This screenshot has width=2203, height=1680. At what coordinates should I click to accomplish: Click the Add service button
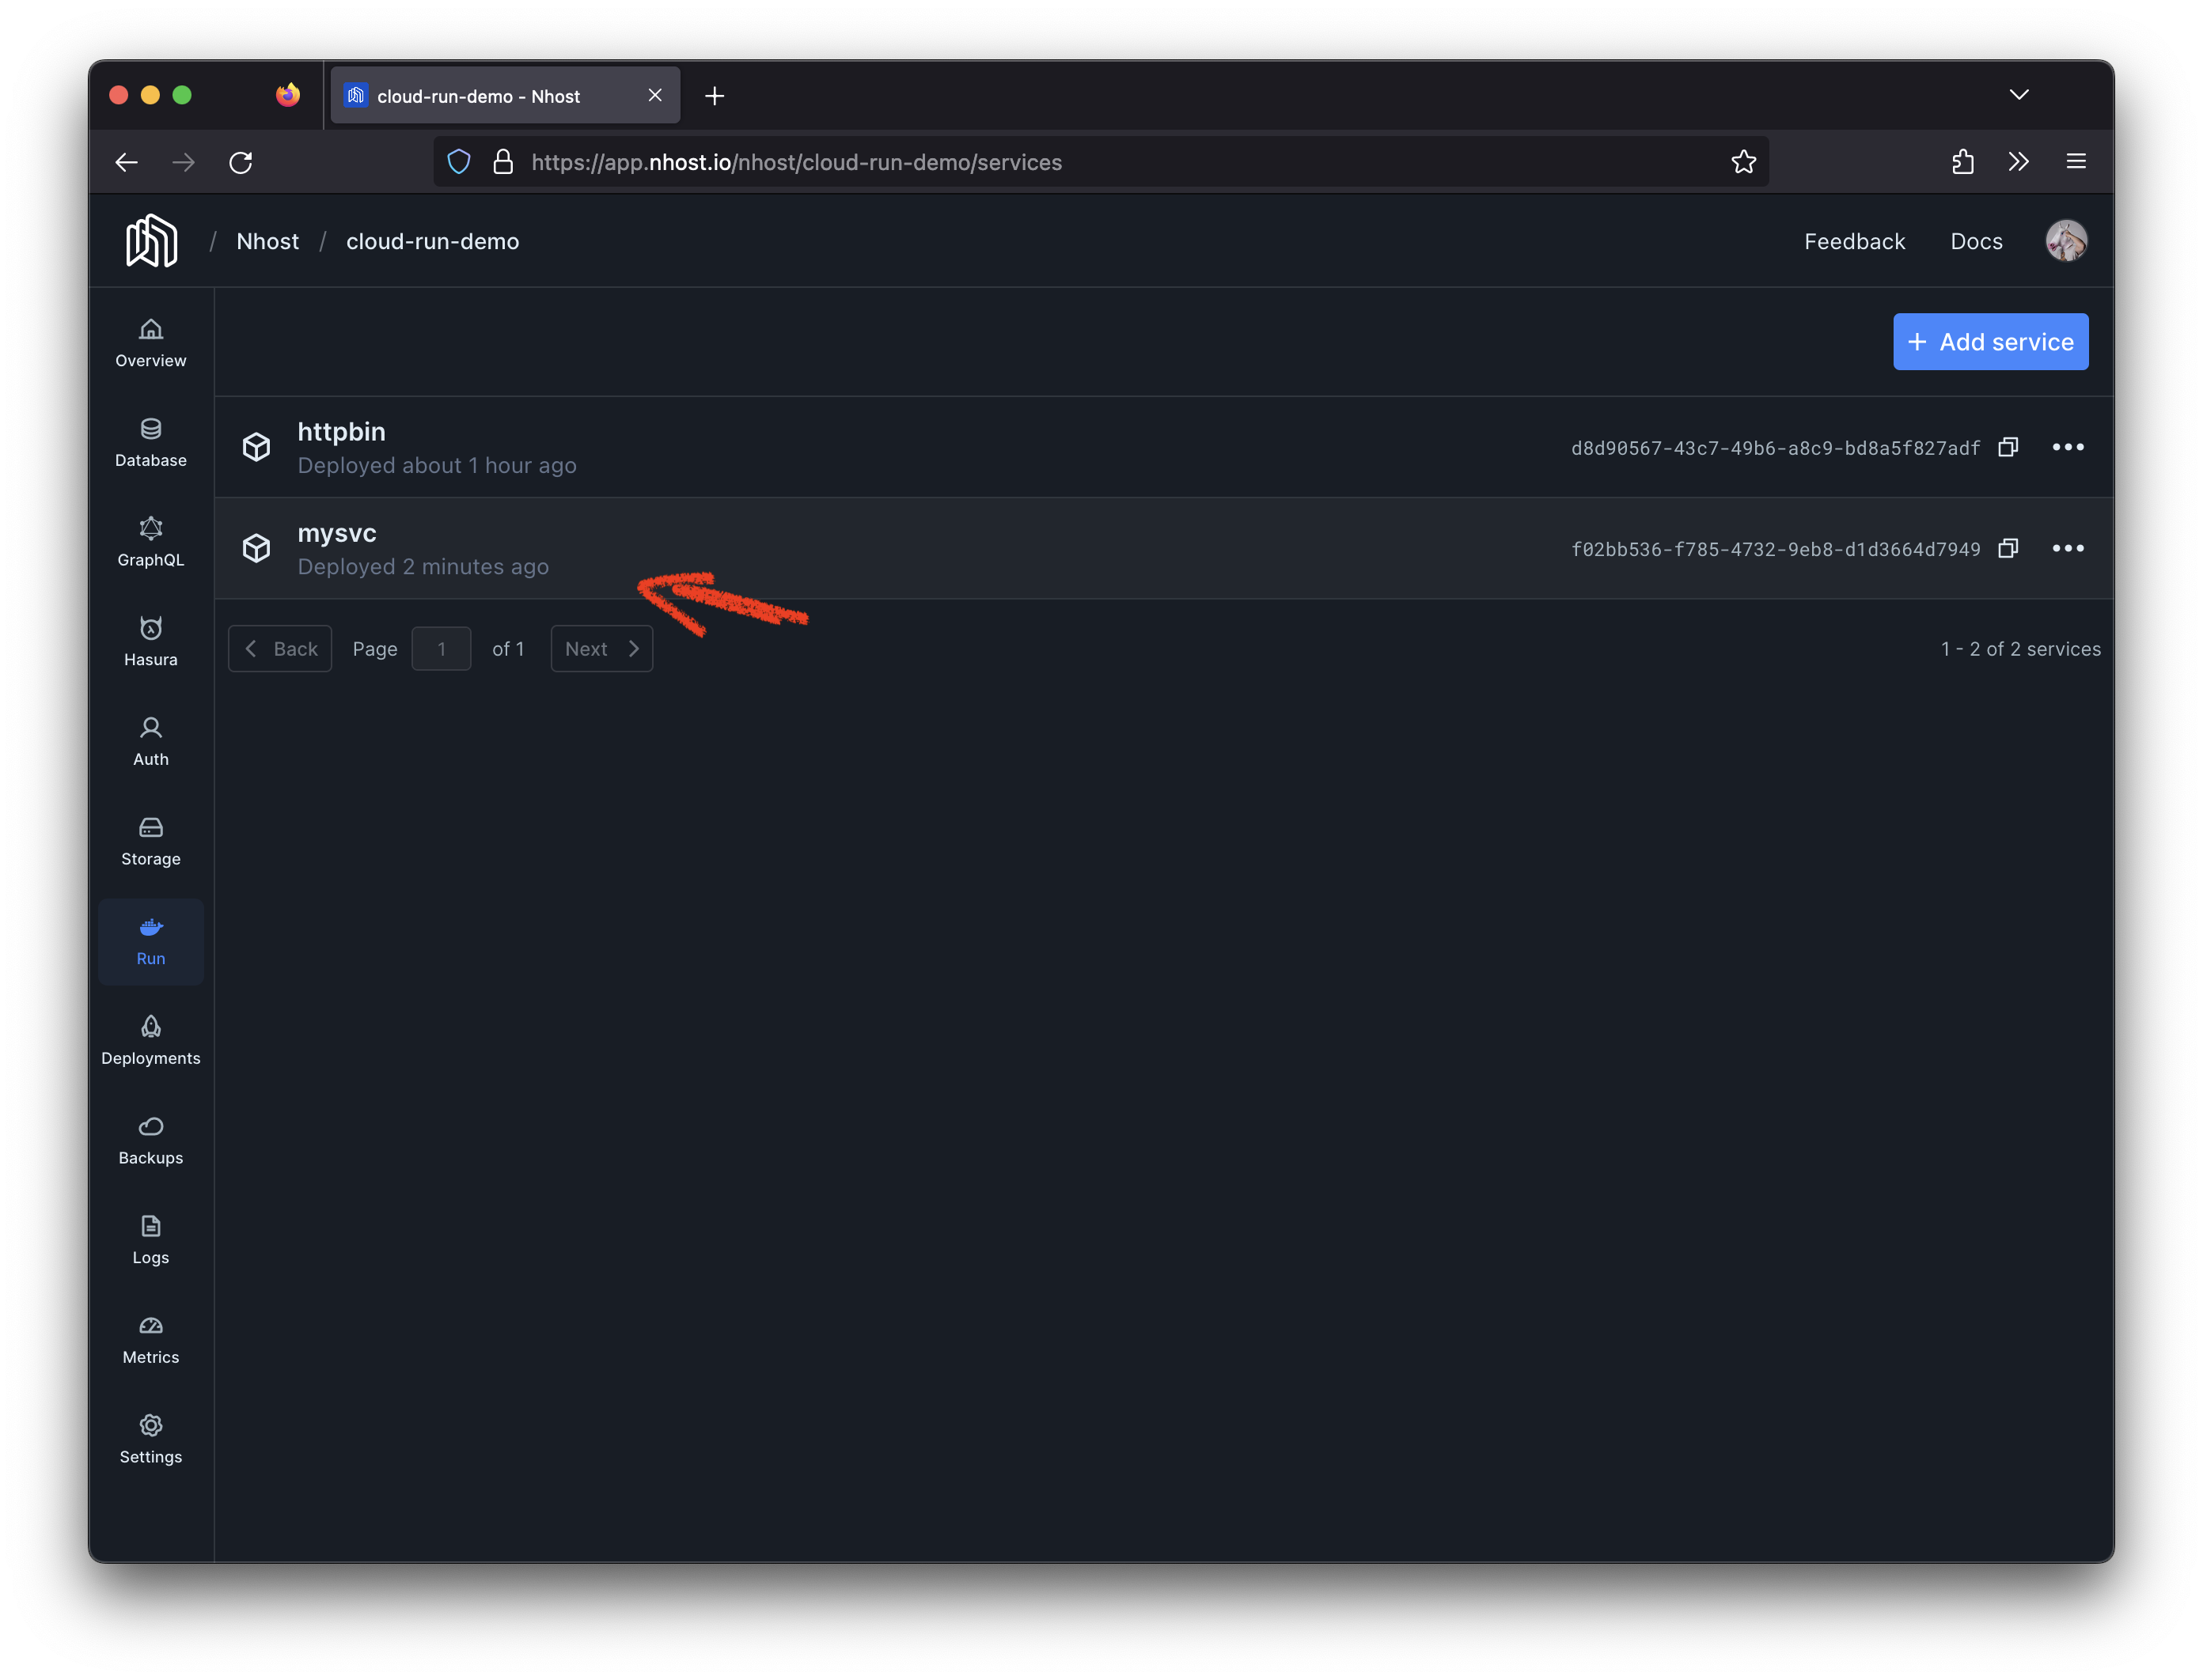click(1990, 341)
